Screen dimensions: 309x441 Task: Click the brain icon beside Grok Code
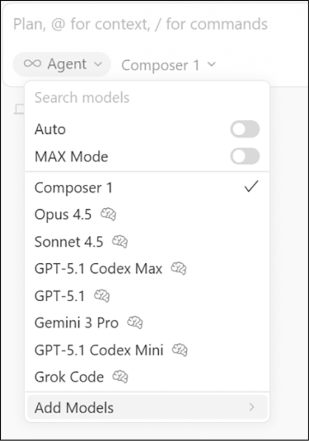(x=120, y=377)
